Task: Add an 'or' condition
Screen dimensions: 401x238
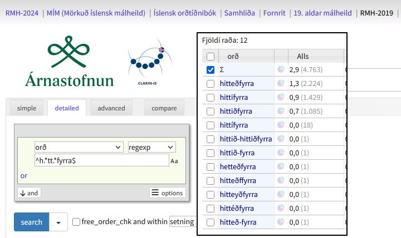Action: (x=24, y=175)
